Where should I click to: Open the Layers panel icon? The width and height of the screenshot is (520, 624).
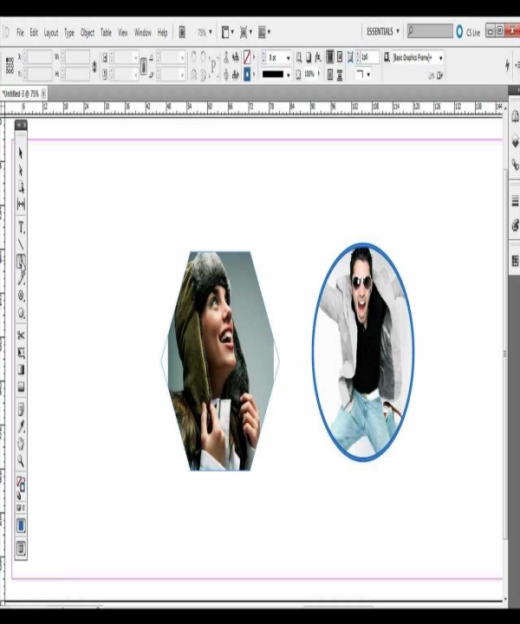tap(515, 140)
